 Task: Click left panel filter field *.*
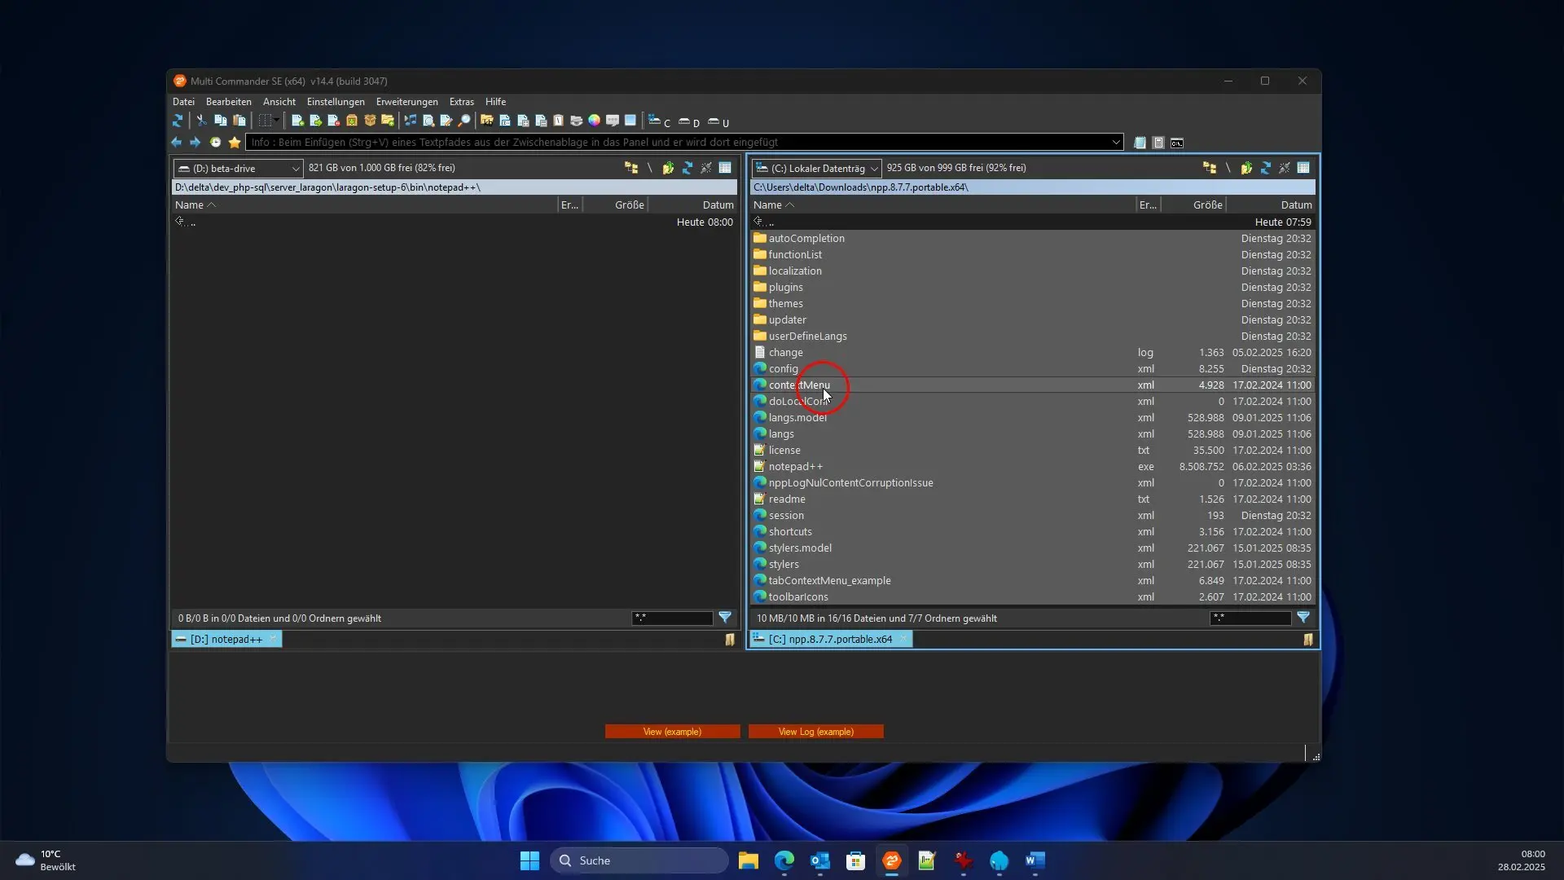(672, 618)
